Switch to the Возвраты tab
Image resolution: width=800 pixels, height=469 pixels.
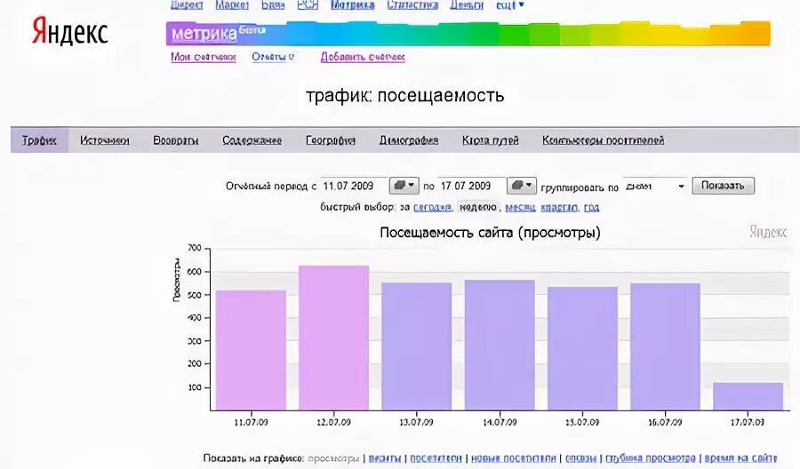click(x=175, y=140)
